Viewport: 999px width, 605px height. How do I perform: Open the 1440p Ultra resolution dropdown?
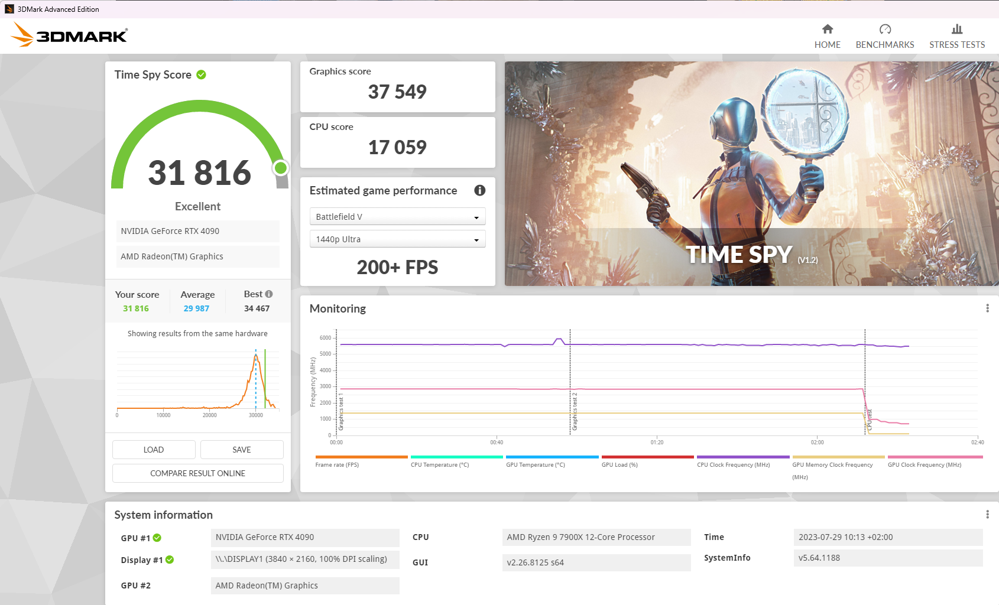pos(397,239)
